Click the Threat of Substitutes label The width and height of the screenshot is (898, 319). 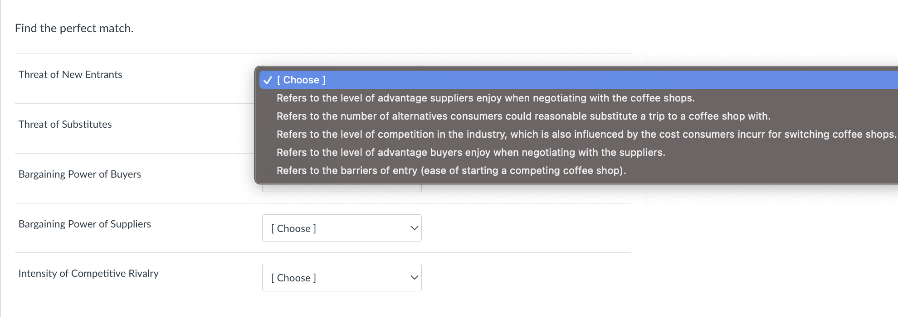(65, 124)
